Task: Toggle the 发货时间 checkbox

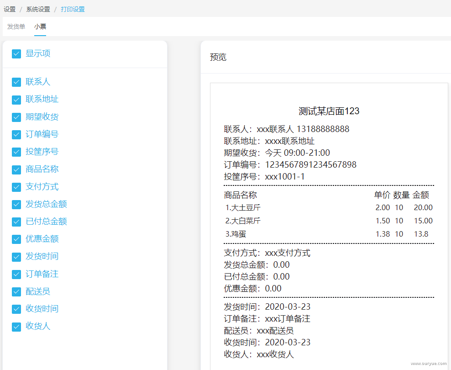Action: click(x=16, y=257)
